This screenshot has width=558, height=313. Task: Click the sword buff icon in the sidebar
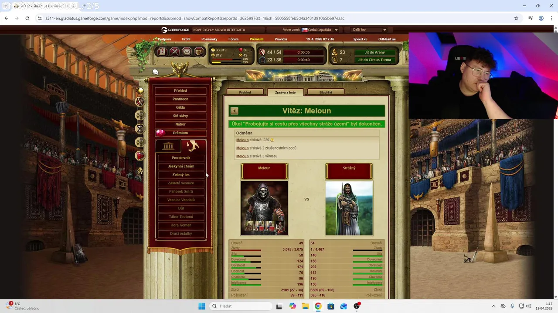(140, 102)
